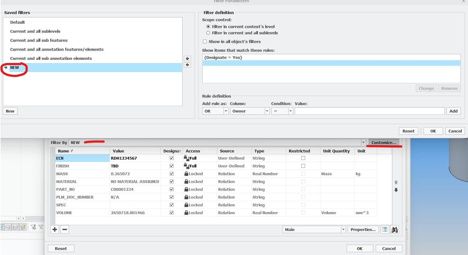
Task: Click the RDH1234567 value cell
Action: pyautogui.click(x=135, y=158)
